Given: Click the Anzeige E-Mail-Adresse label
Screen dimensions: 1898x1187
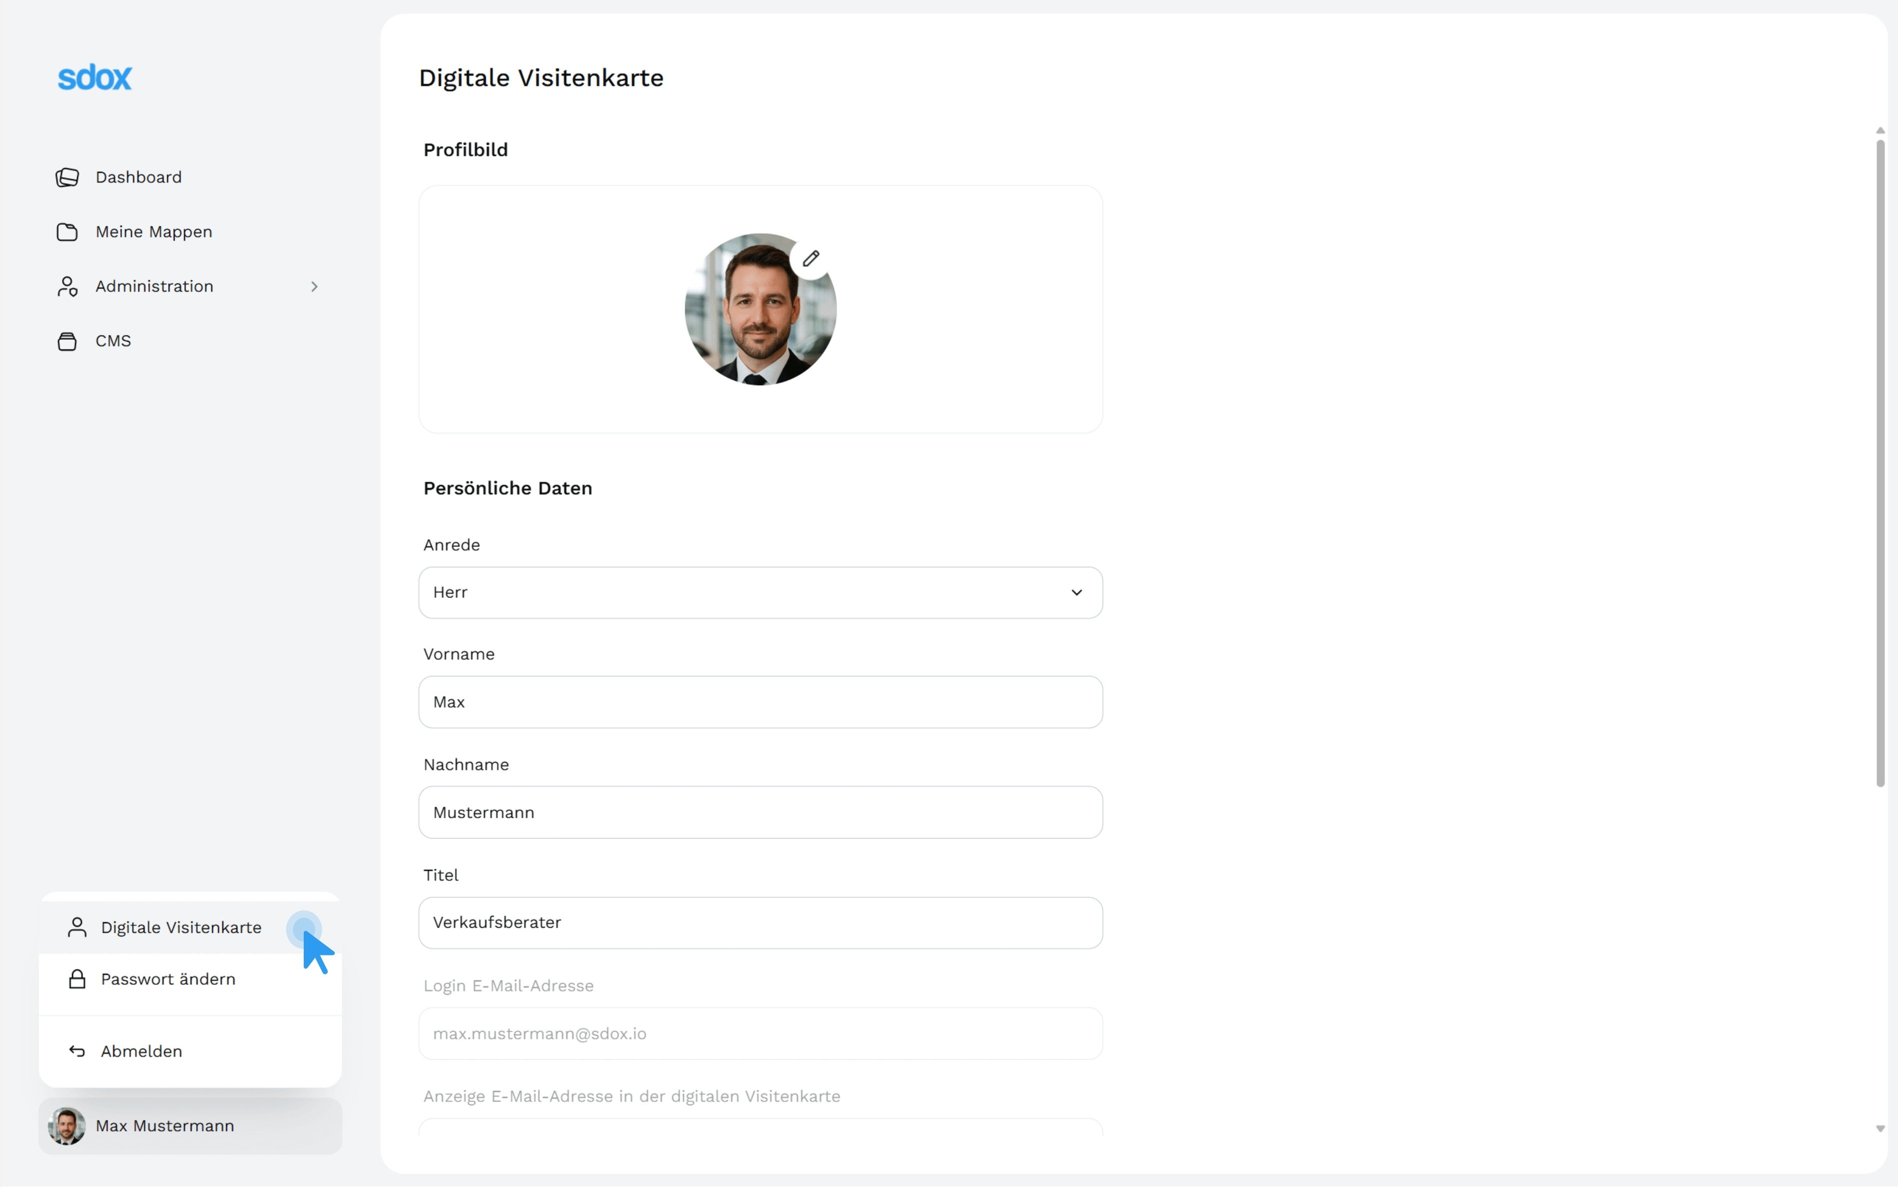Looking at the screenshot, I should (632, 1096).
